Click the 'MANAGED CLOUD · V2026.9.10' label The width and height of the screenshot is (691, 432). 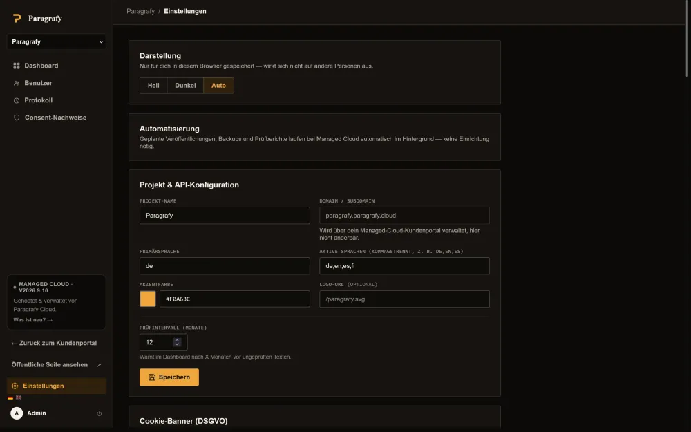(x=46, y=288)
